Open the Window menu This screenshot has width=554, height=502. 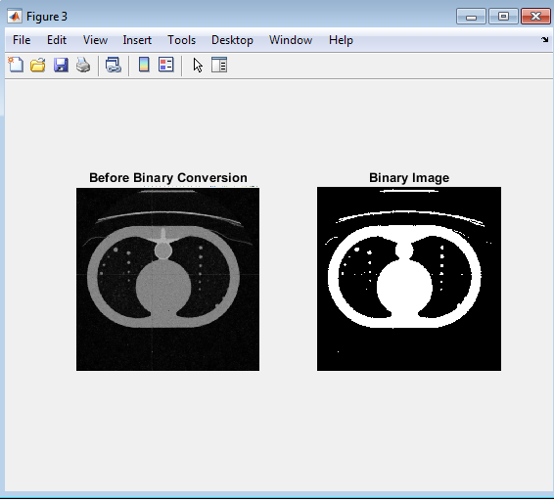pos(291,40)
